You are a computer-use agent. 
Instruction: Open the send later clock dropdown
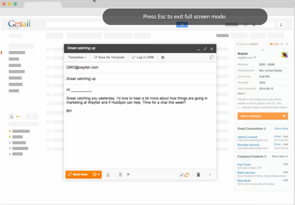tap(96, 175)
